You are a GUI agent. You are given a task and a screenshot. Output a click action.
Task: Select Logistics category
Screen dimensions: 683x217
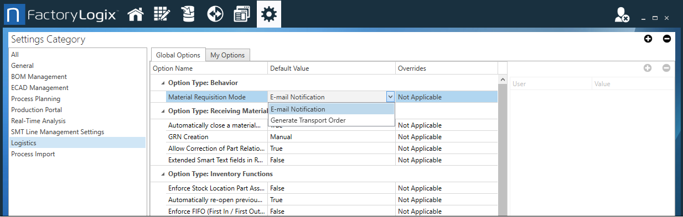click(77, 143)
